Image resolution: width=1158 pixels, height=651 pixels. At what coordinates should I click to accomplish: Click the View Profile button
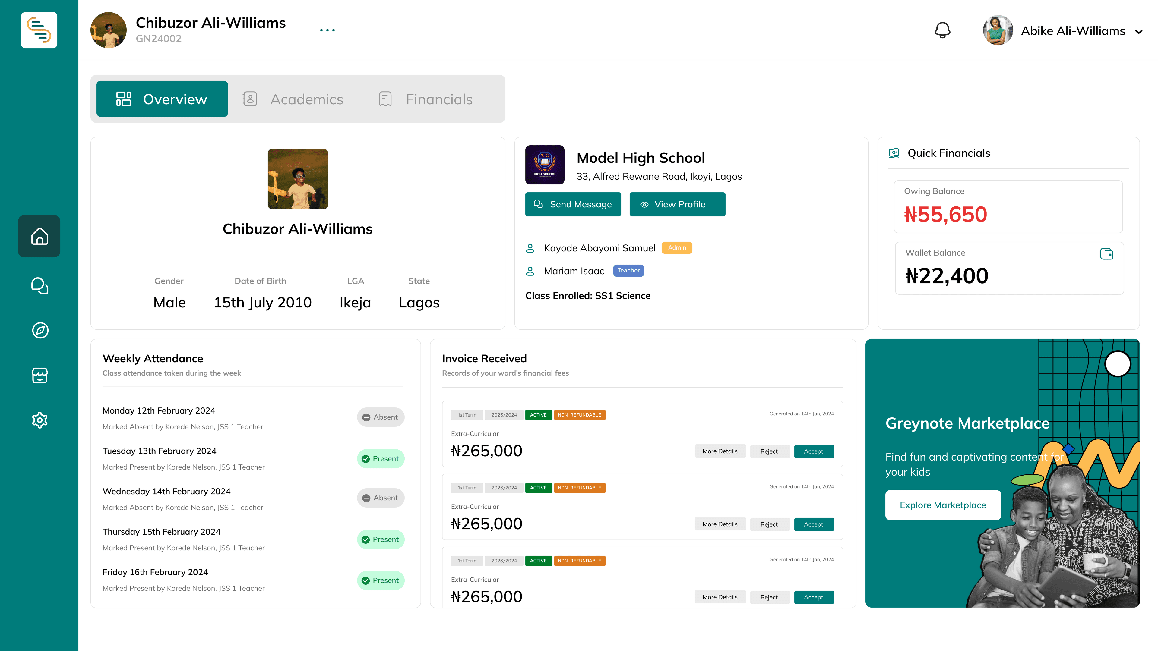click(x=677, y=204)
